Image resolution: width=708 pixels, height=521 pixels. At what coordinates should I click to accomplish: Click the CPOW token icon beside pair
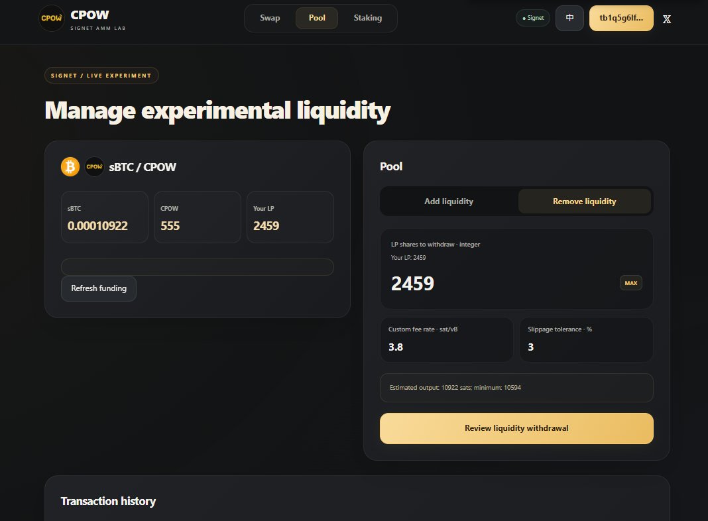pos(94,166)
